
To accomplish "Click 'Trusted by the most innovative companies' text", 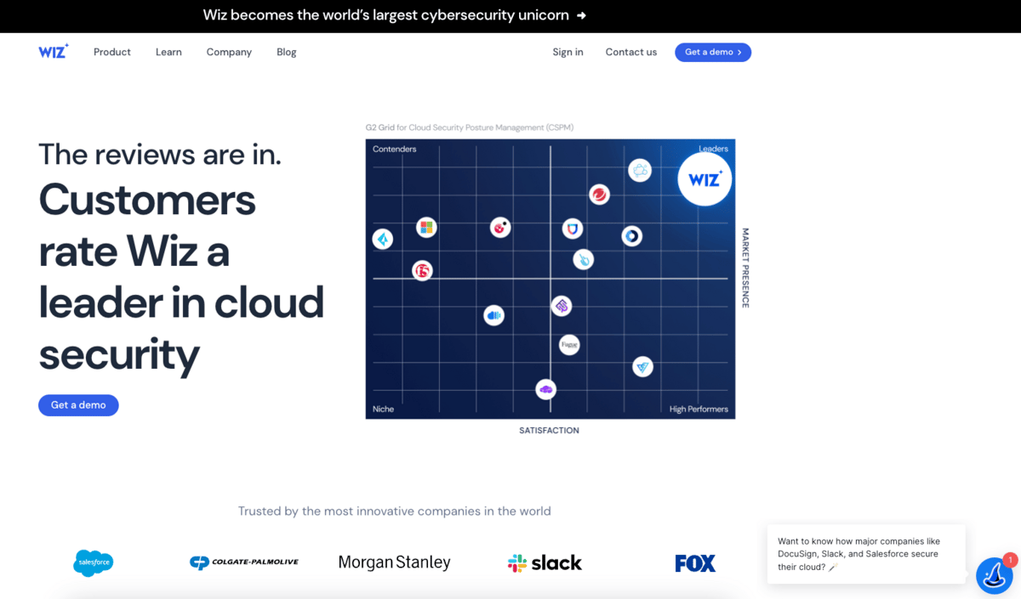I will [394, 511].
